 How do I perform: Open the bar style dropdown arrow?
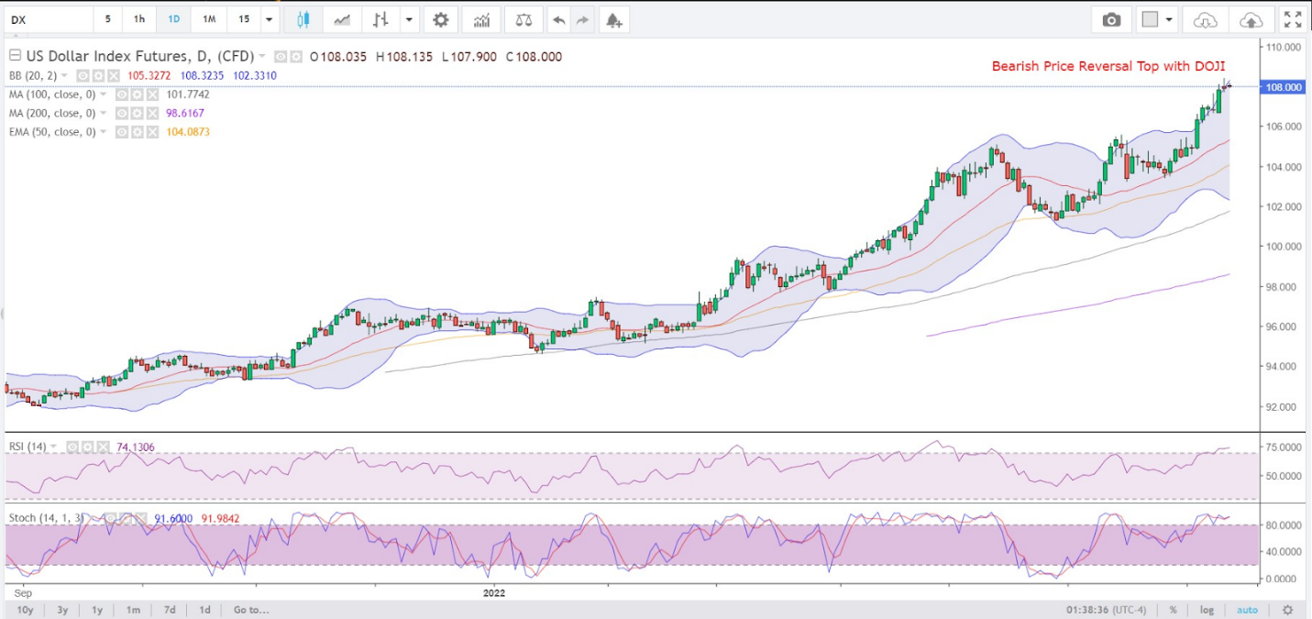[x=408, y=19]
